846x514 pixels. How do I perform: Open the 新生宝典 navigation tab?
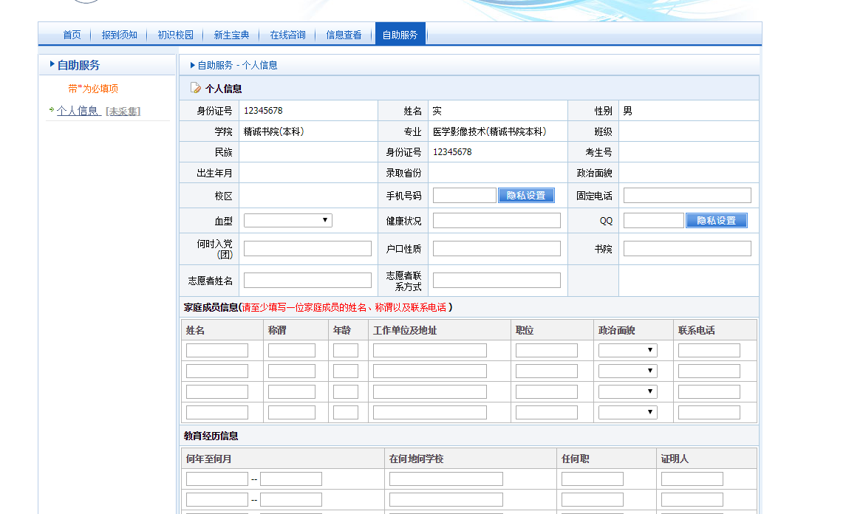[x=231, y=35]
